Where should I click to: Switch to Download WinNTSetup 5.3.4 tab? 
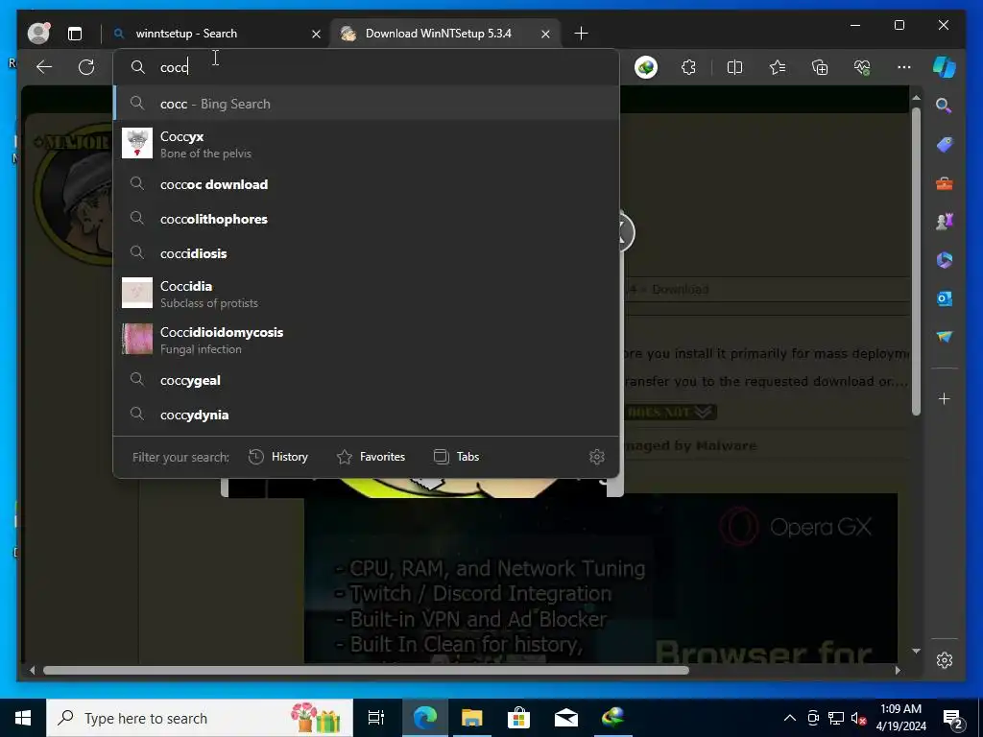coord(445,34)
